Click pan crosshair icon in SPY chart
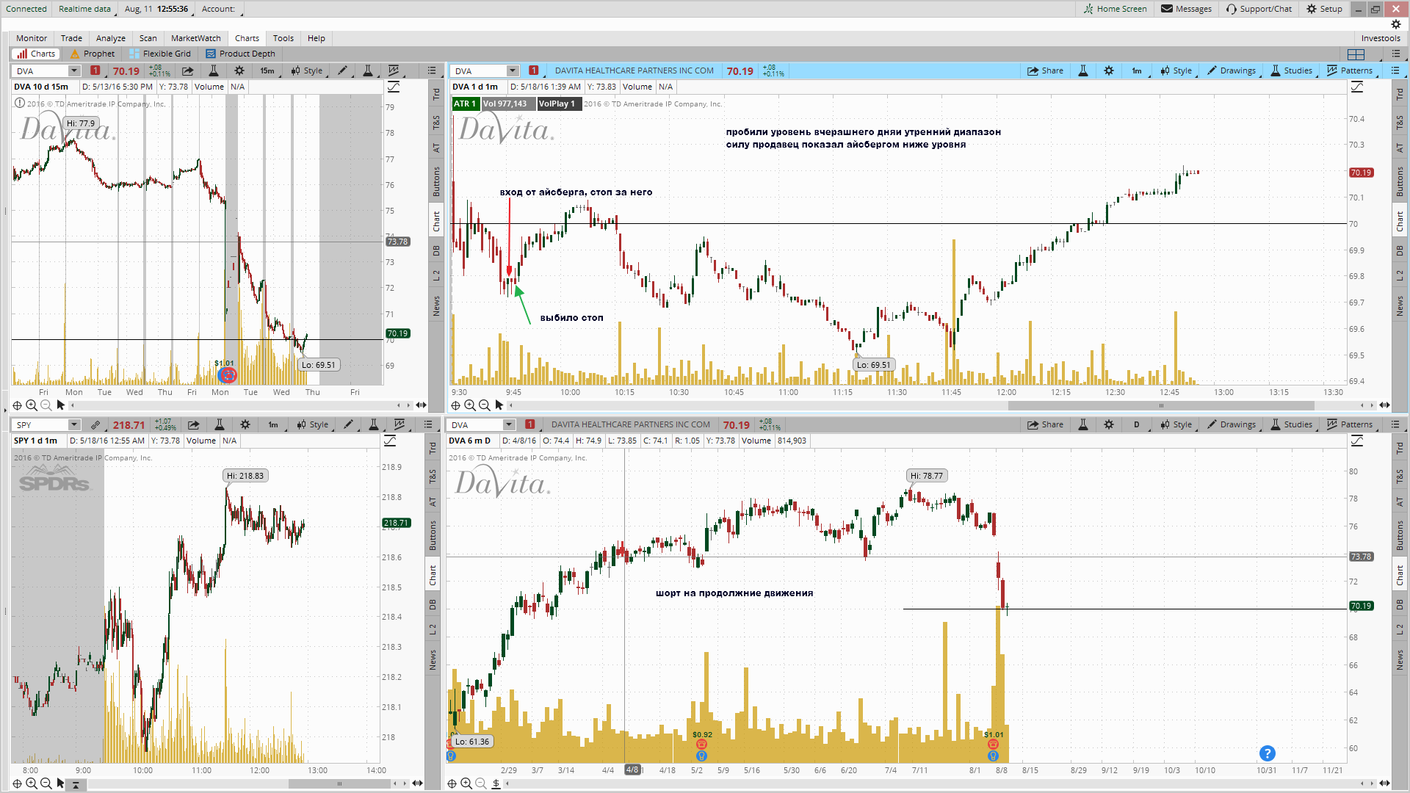 17,784
